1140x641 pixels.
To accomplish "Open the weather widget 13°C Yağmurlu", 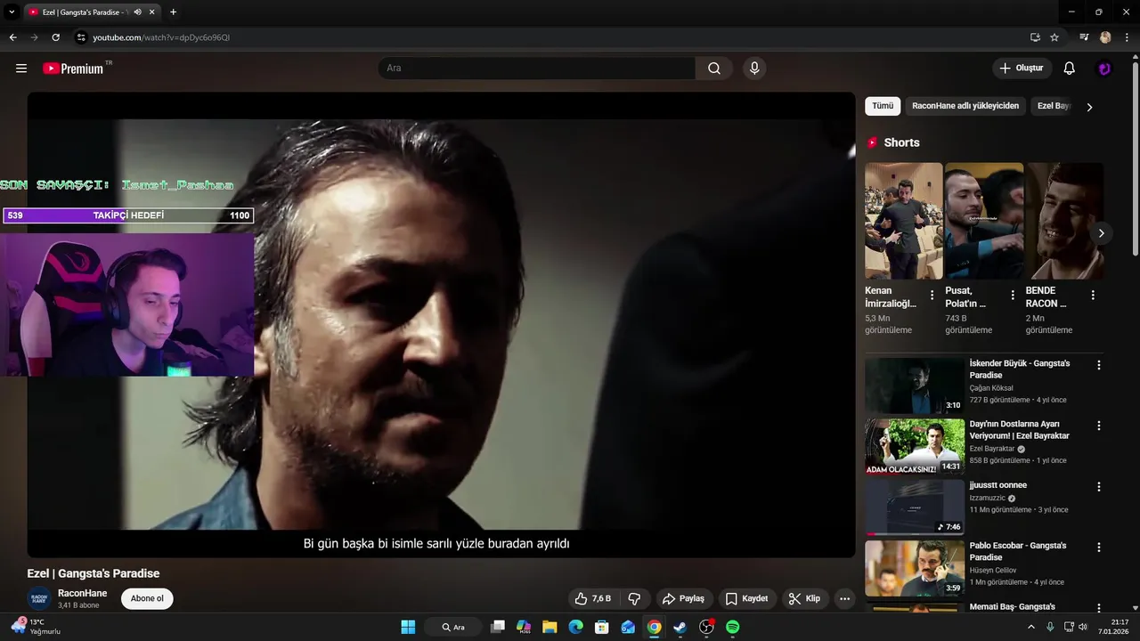I will [36, 627].
